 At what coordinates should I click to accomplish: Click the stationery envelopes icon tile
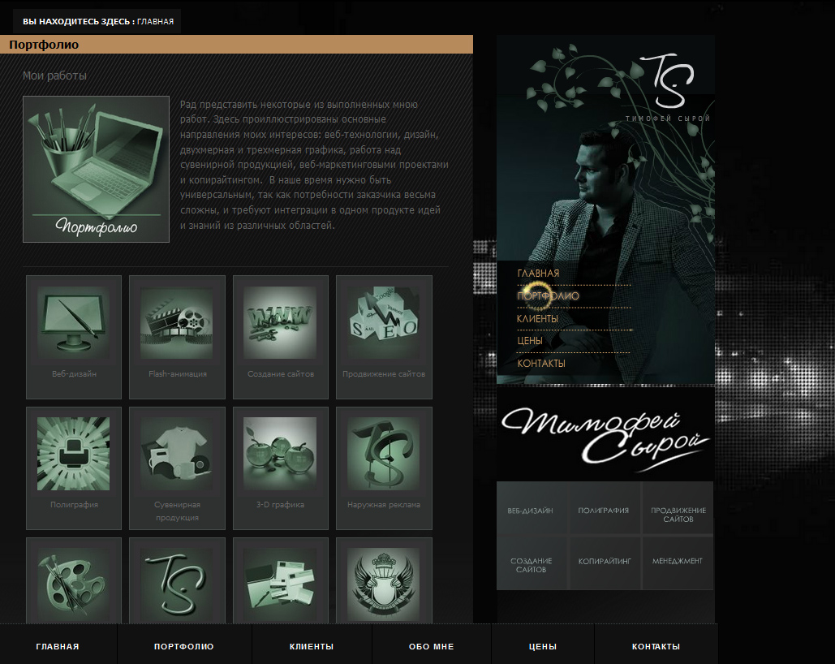pos(280,584)
